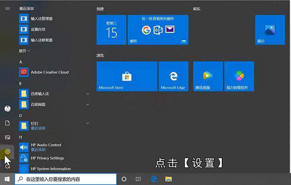
Task: Open the 腾讯视频 tile
Action: coord(208,76)
